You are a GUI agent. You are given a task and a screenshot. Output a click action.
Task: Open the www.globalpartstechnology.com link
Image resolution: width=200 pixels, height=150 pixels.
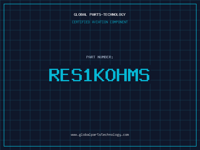(100, 135)
